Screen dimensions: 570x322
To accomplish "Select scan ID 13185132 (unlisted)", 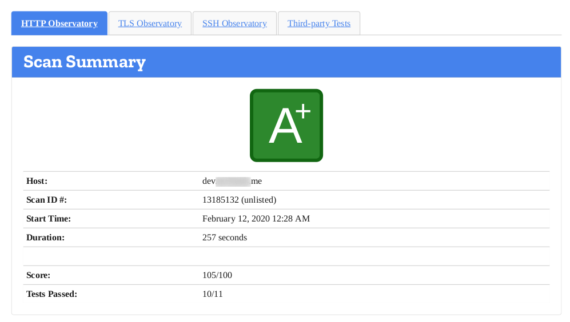I will pyautogui.click(x=239, y=200).
